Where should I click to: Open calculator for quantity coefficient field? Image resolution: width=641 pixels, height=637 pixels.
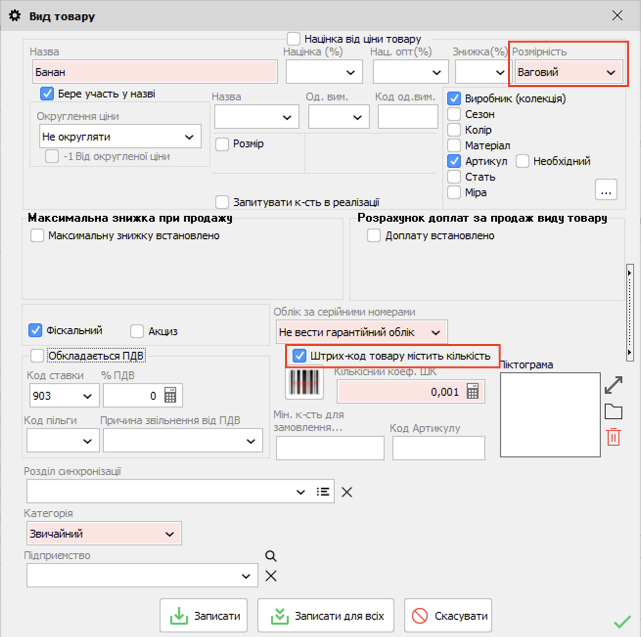[473, 391]
